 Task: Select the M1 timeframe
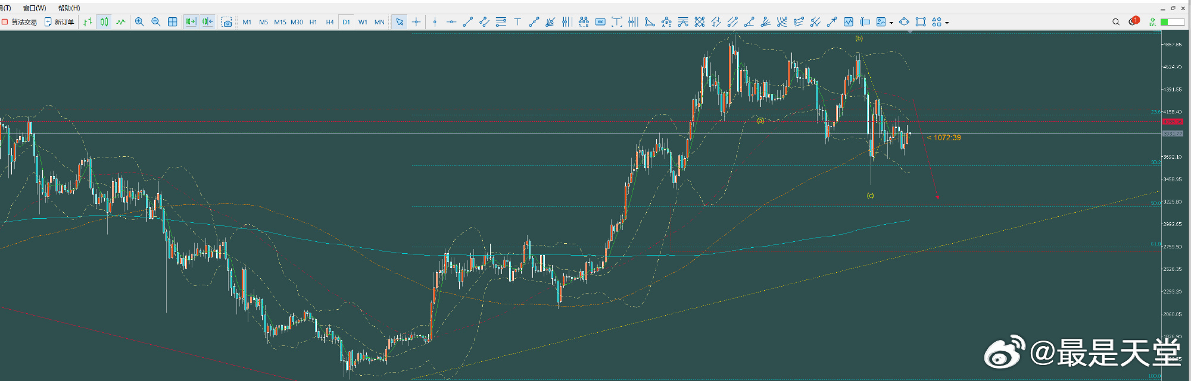[x=247, y=22]
